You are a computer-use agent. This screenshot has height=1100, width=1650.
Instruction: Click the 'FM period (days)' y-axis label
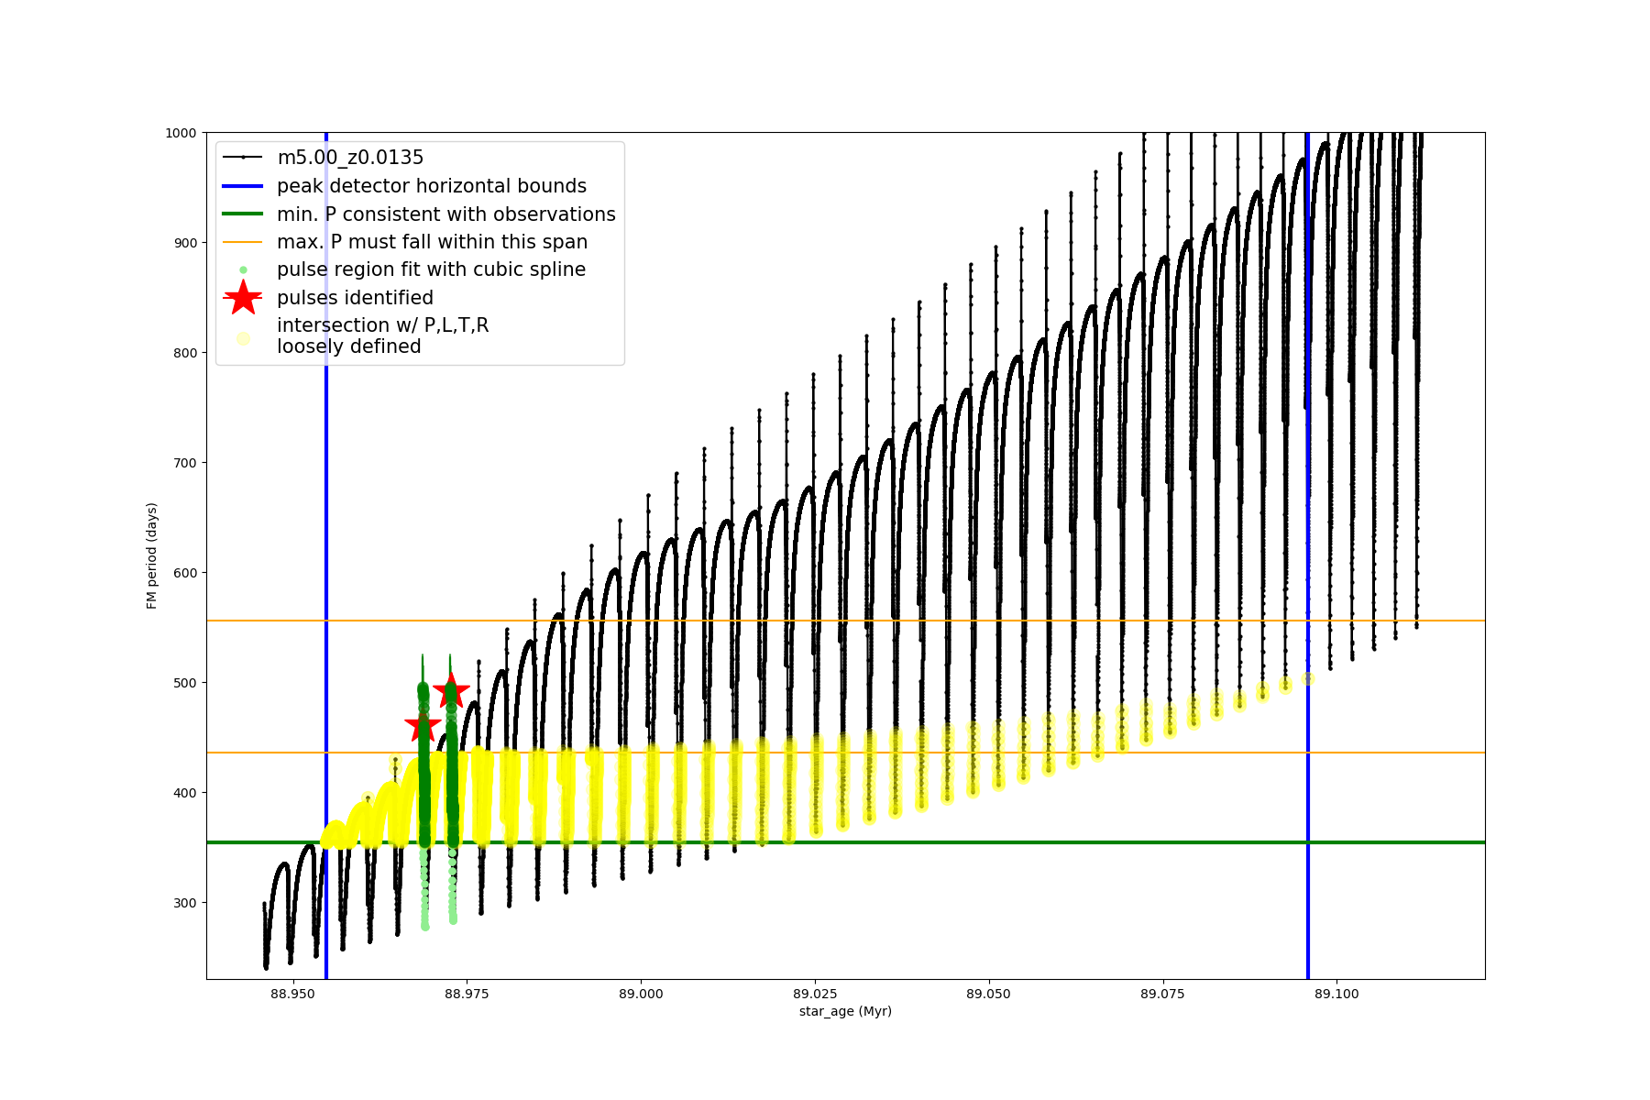point(152,555)
